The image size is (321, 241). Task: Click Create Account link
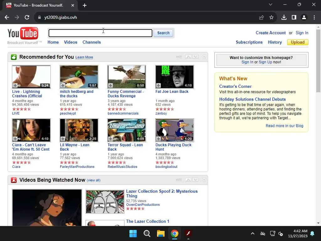pyautogui.click(x=271, y=33)
